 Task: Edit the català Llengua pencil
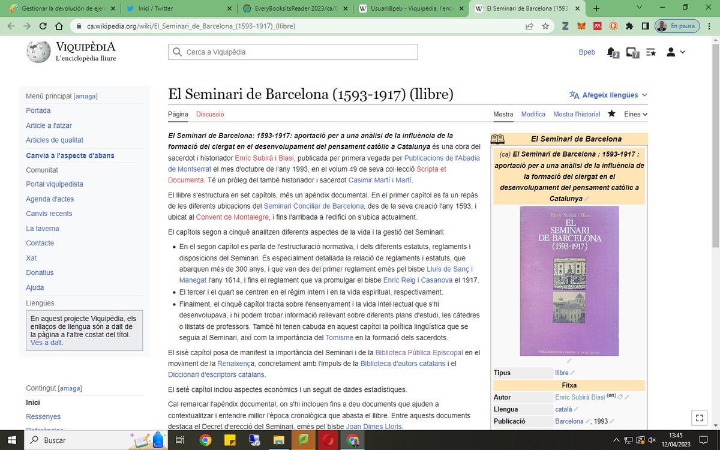pyautogui.click(x=577, y=409)
